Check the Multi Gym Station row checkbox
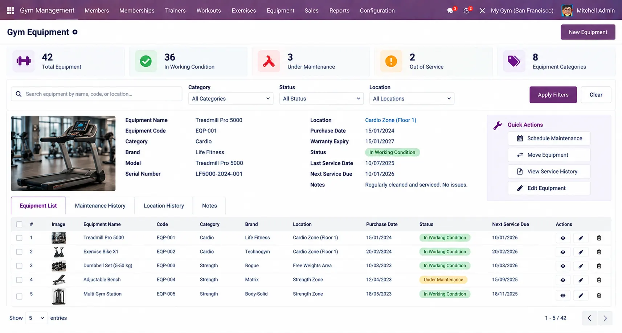Image resolution: width=622 pixels, height=333 pixels. pos(19,296)
